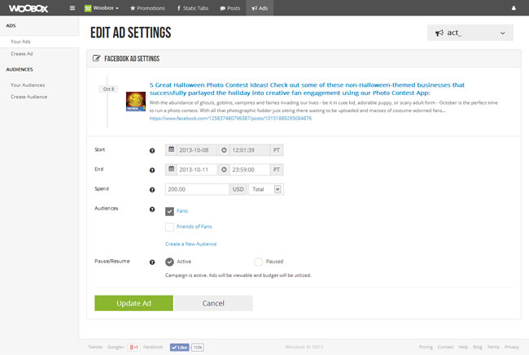The image size is (529, 355).
Task: Click the Google +1 button in footer
Action: point(134,347)
